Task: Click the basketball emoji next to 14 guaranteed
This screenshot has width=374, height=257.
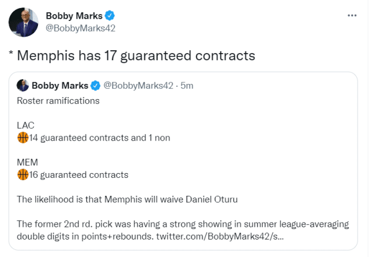Action: point(23,138)
